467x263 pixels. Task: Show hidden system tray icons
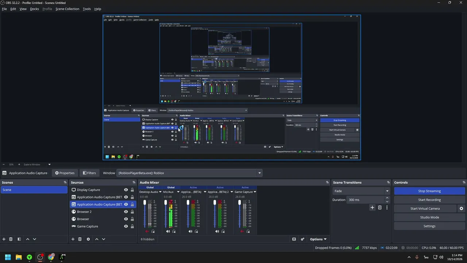click(x=409, y=257)
